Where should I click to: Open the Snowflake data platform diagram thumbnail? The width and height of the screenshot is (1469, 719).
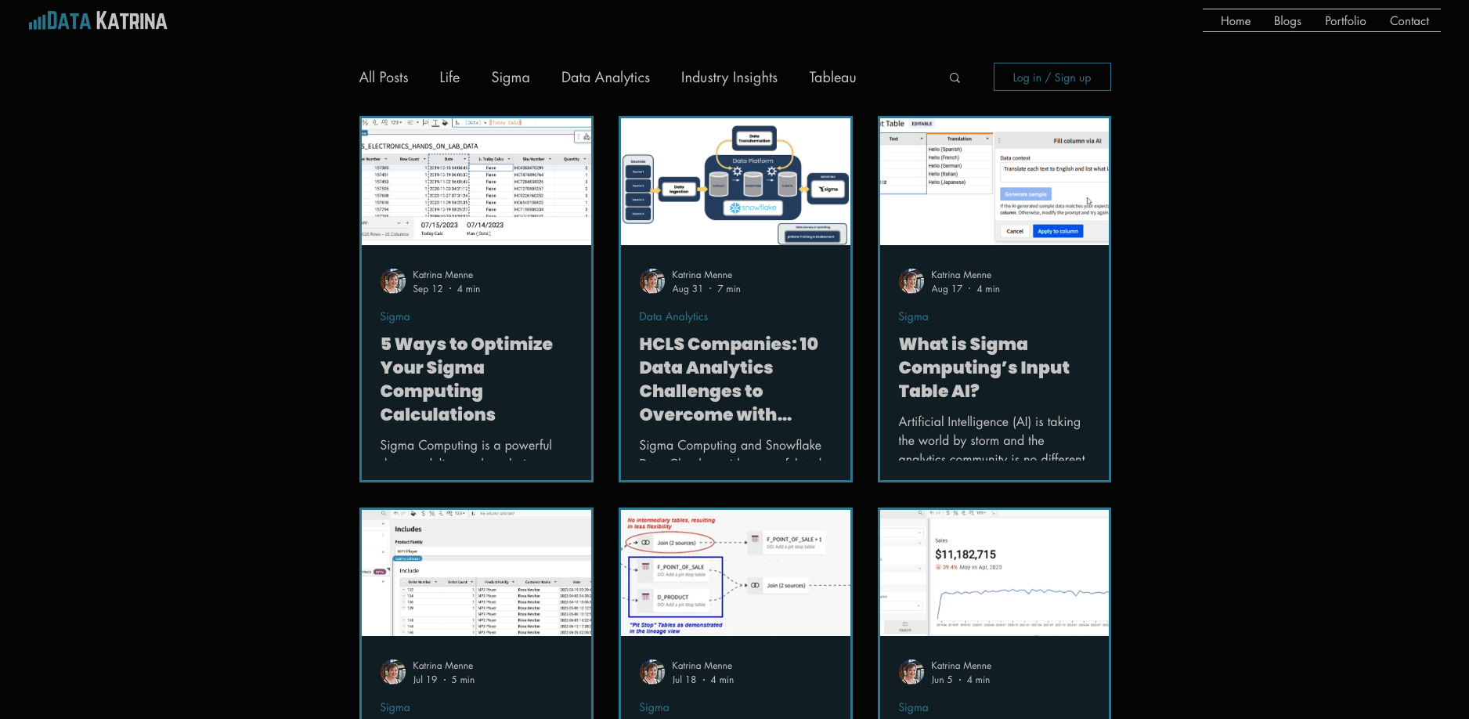point(735,182)
